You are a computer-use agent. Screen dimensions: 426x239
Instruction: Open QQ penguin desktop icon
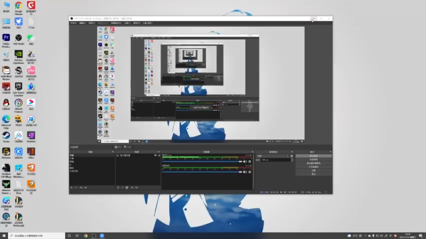click(x=6, y=104)
